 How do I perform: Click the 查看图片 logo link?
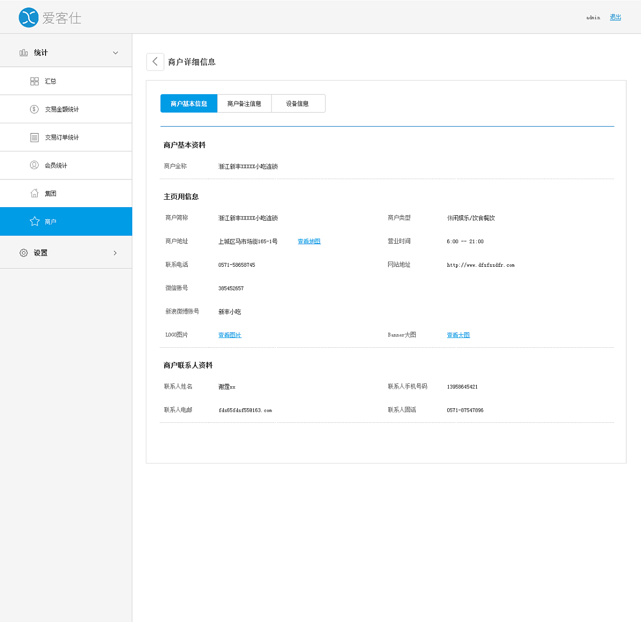(230, 335)
